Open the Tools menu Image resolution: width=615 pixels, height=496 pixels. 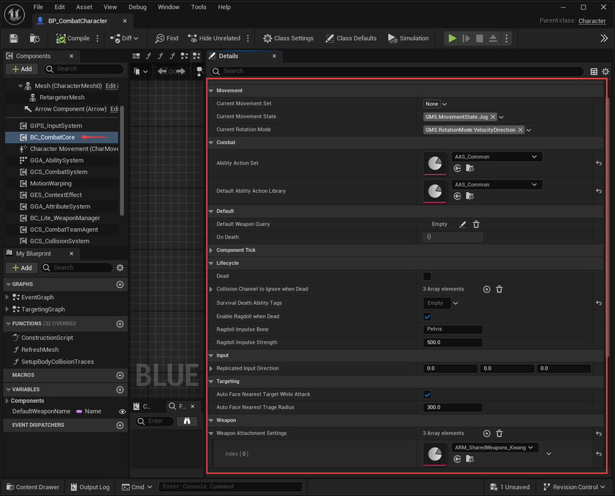click(198, 7)
